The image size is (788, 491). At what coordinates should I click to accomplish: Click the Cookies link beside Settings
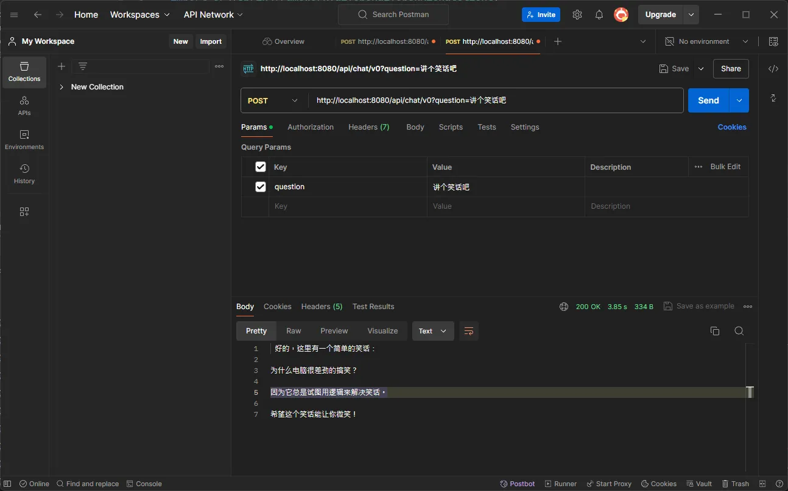click(x=731, y=127)
